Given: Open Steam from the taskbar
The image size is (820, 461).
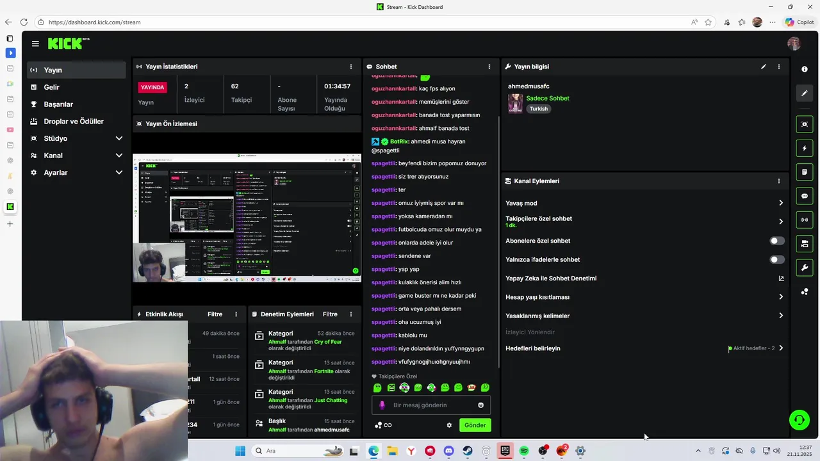Looking at the screenshot, I should tap(468, 451).
